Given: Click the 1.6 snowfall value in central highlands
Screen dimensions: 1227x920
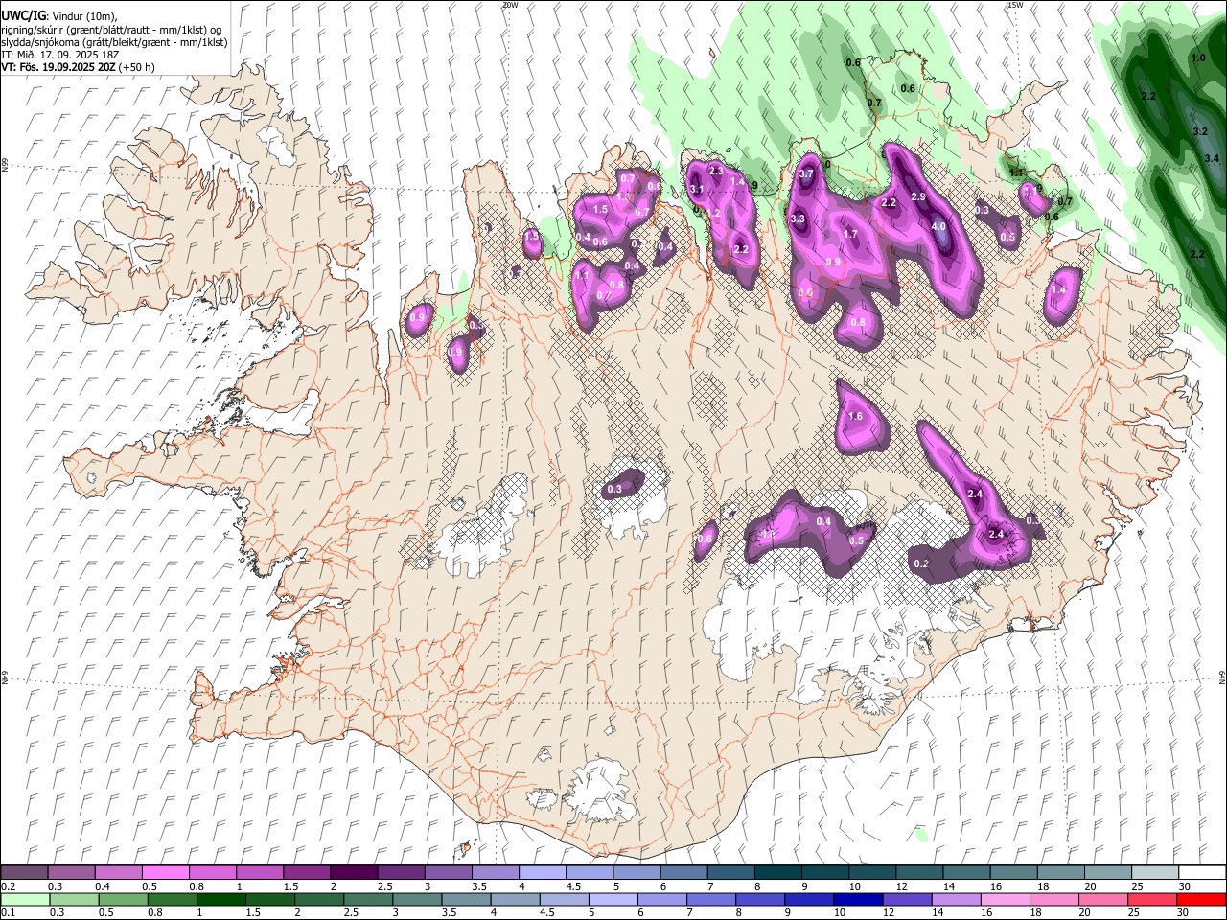Looking at the screenshot, I should (856, 417).
